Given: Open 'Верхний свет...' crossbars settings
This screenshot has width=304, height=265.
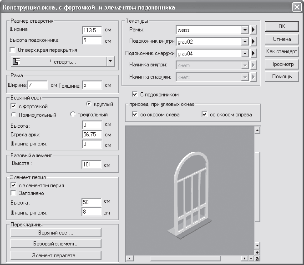Looking at the screenshot, I should (x=56, y=233).
